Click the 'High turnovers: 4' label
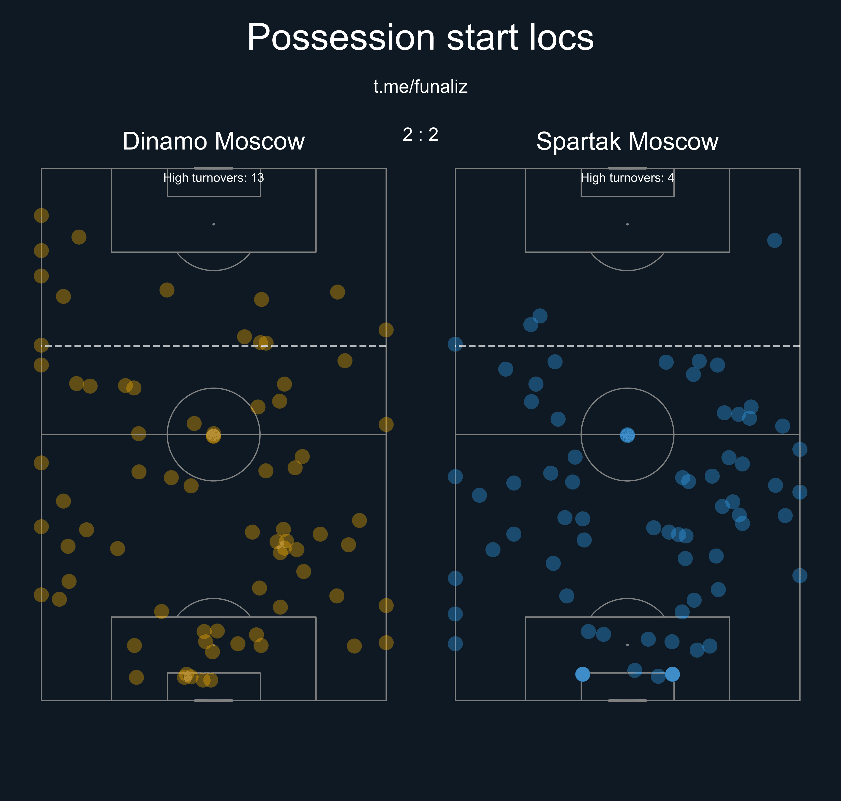841x801 pixels. point(627,178)
